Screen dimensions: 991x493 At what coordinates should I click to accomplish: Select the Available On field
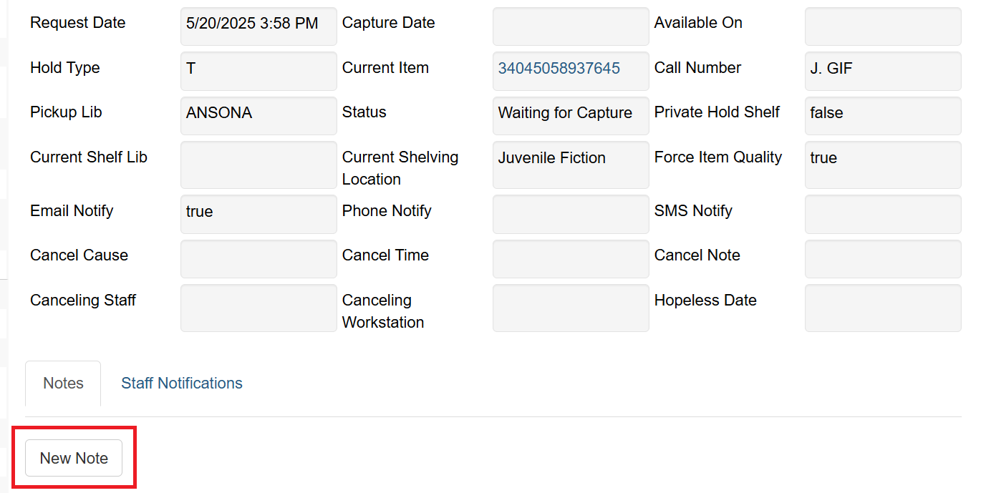click(883, 26)
